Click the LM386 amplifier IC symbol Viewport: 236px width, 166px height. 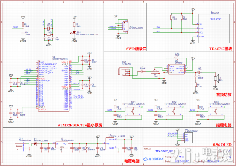pos(176,69)
